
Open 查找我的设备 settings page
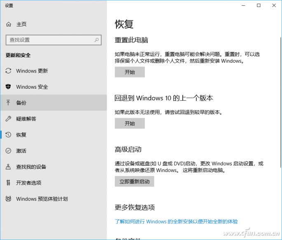coord(54,167)
